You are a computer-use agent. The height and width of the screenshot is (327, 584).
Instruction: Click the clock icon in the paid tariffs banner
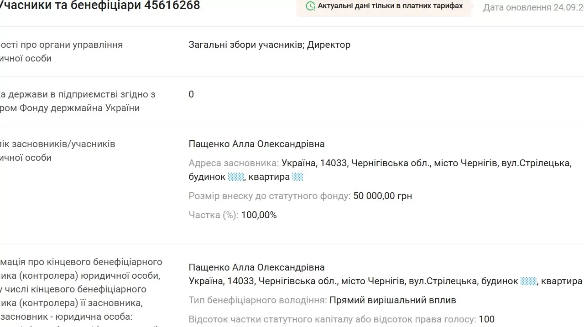(x=311, y=6)
